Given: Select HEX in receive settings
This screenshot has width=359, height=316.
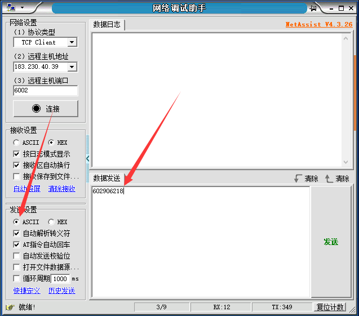Looking at the screenshot, I should point(57,143).
